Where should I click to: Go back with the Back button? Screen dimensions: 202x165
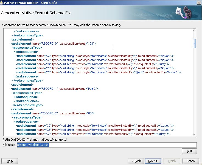pyautogui.click(x=136, y=161)
